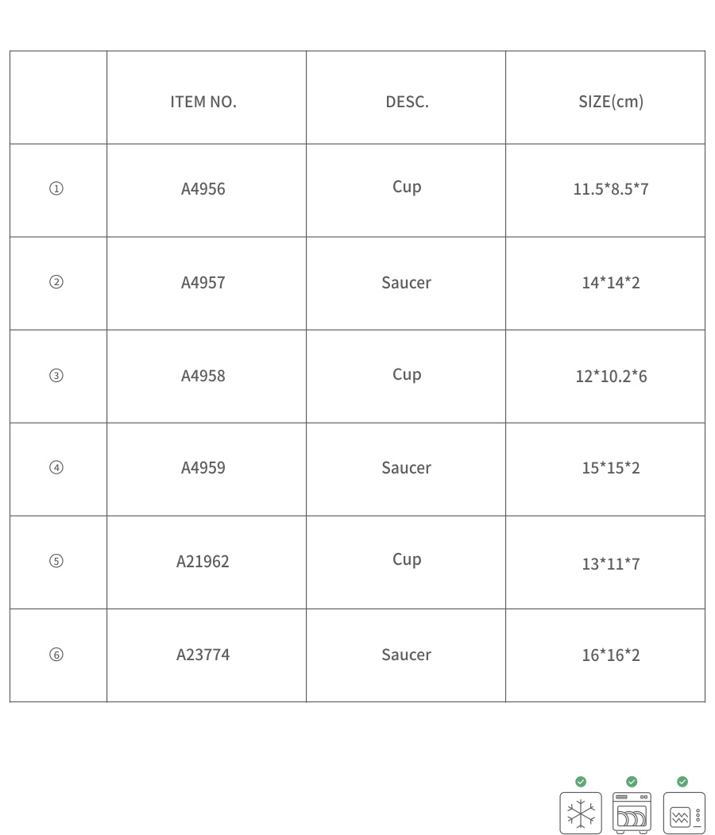Select circled number 3 marker
The width and height of the screenshot is (715, 835).
[56, 376]
